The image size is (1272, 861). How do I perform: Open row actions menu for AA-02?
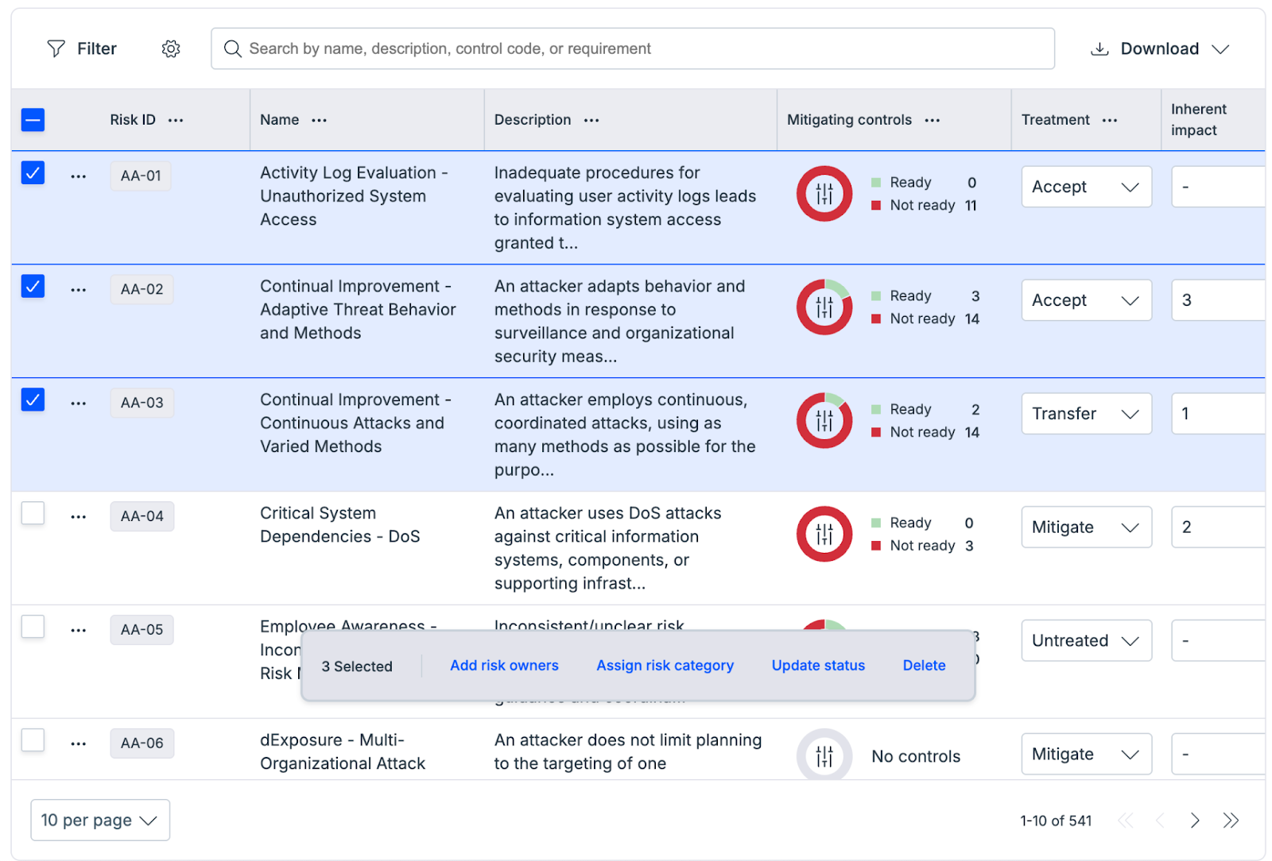78,290
